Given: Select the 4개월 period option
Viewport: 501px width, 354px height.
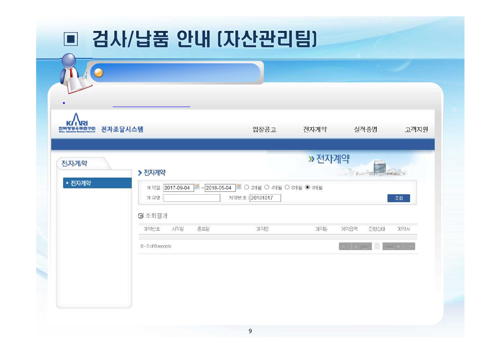Looking at the screenshot, I should point(266,188).
